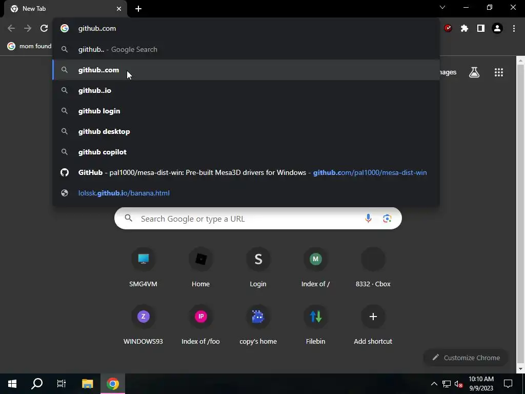Open the '8332 · Cbox' shortcut
Viewport: 525px width, 394px height.
click(x=373, y=267)
